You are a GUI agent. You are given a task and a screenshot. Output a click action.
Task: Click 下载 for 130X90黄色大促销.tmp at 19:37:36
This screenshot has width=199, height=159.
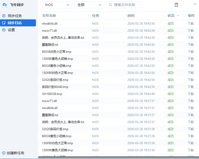(x=191, y=150)
